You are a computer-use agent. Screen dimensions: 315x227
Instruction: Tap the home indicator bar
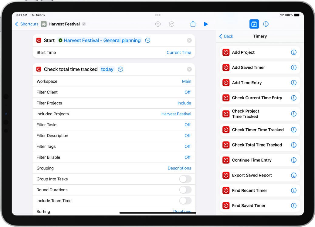158,213
